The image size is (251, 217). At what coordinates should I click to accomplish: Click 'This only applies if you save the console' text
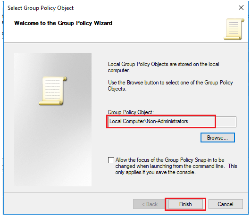coord(176,169)
